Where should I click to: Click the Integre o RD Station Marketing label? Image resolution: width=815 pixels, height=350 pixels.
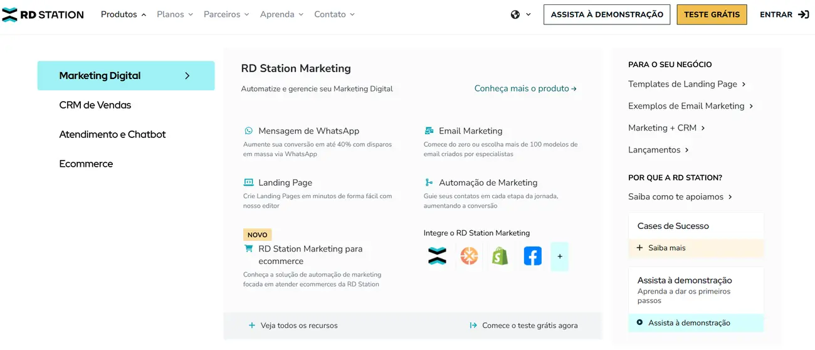tap(476, 233)
